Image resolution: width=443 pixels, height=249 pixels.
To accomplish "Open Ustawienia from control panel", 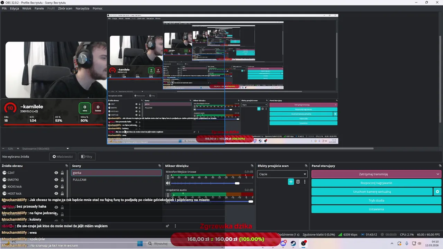I will (376, 209).
